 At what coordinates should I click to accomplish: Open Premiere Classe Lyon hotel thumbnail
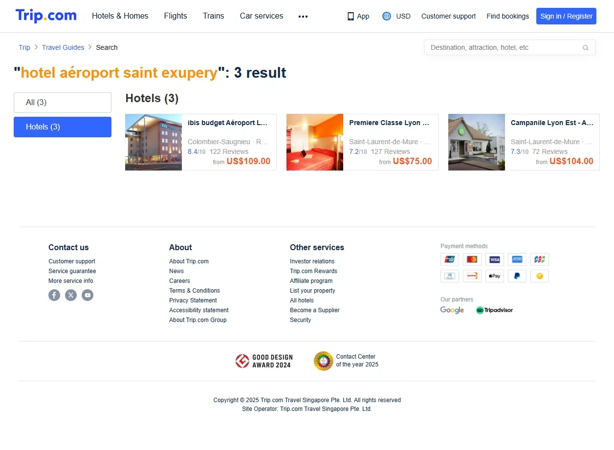coord(315,142)
